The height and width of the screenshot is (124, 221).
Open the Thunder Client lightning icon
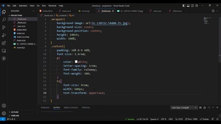pyautogui.click(x=4, y=59)
